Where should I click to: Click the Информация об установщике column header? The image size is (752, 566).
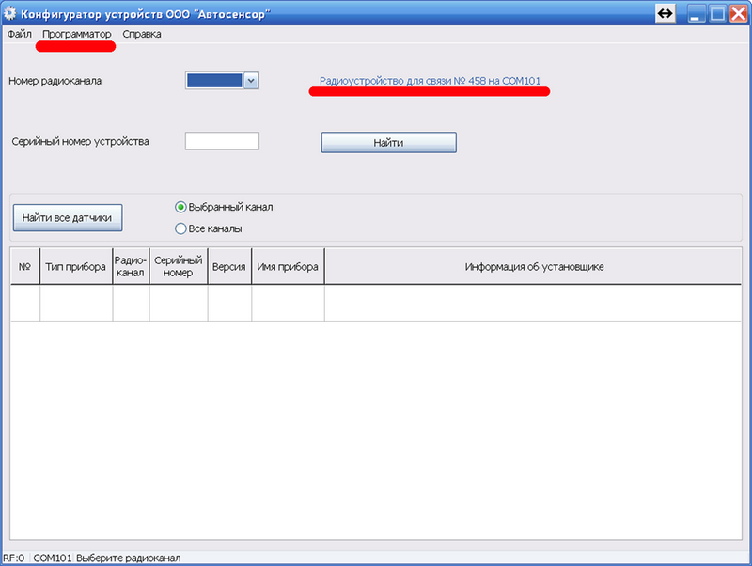pyautogui.click(x=533, y=266)
